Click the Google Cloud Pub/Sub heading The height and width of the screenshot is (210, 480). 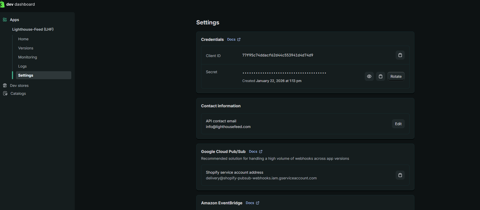pyautogui.click(x=223, y=152)
